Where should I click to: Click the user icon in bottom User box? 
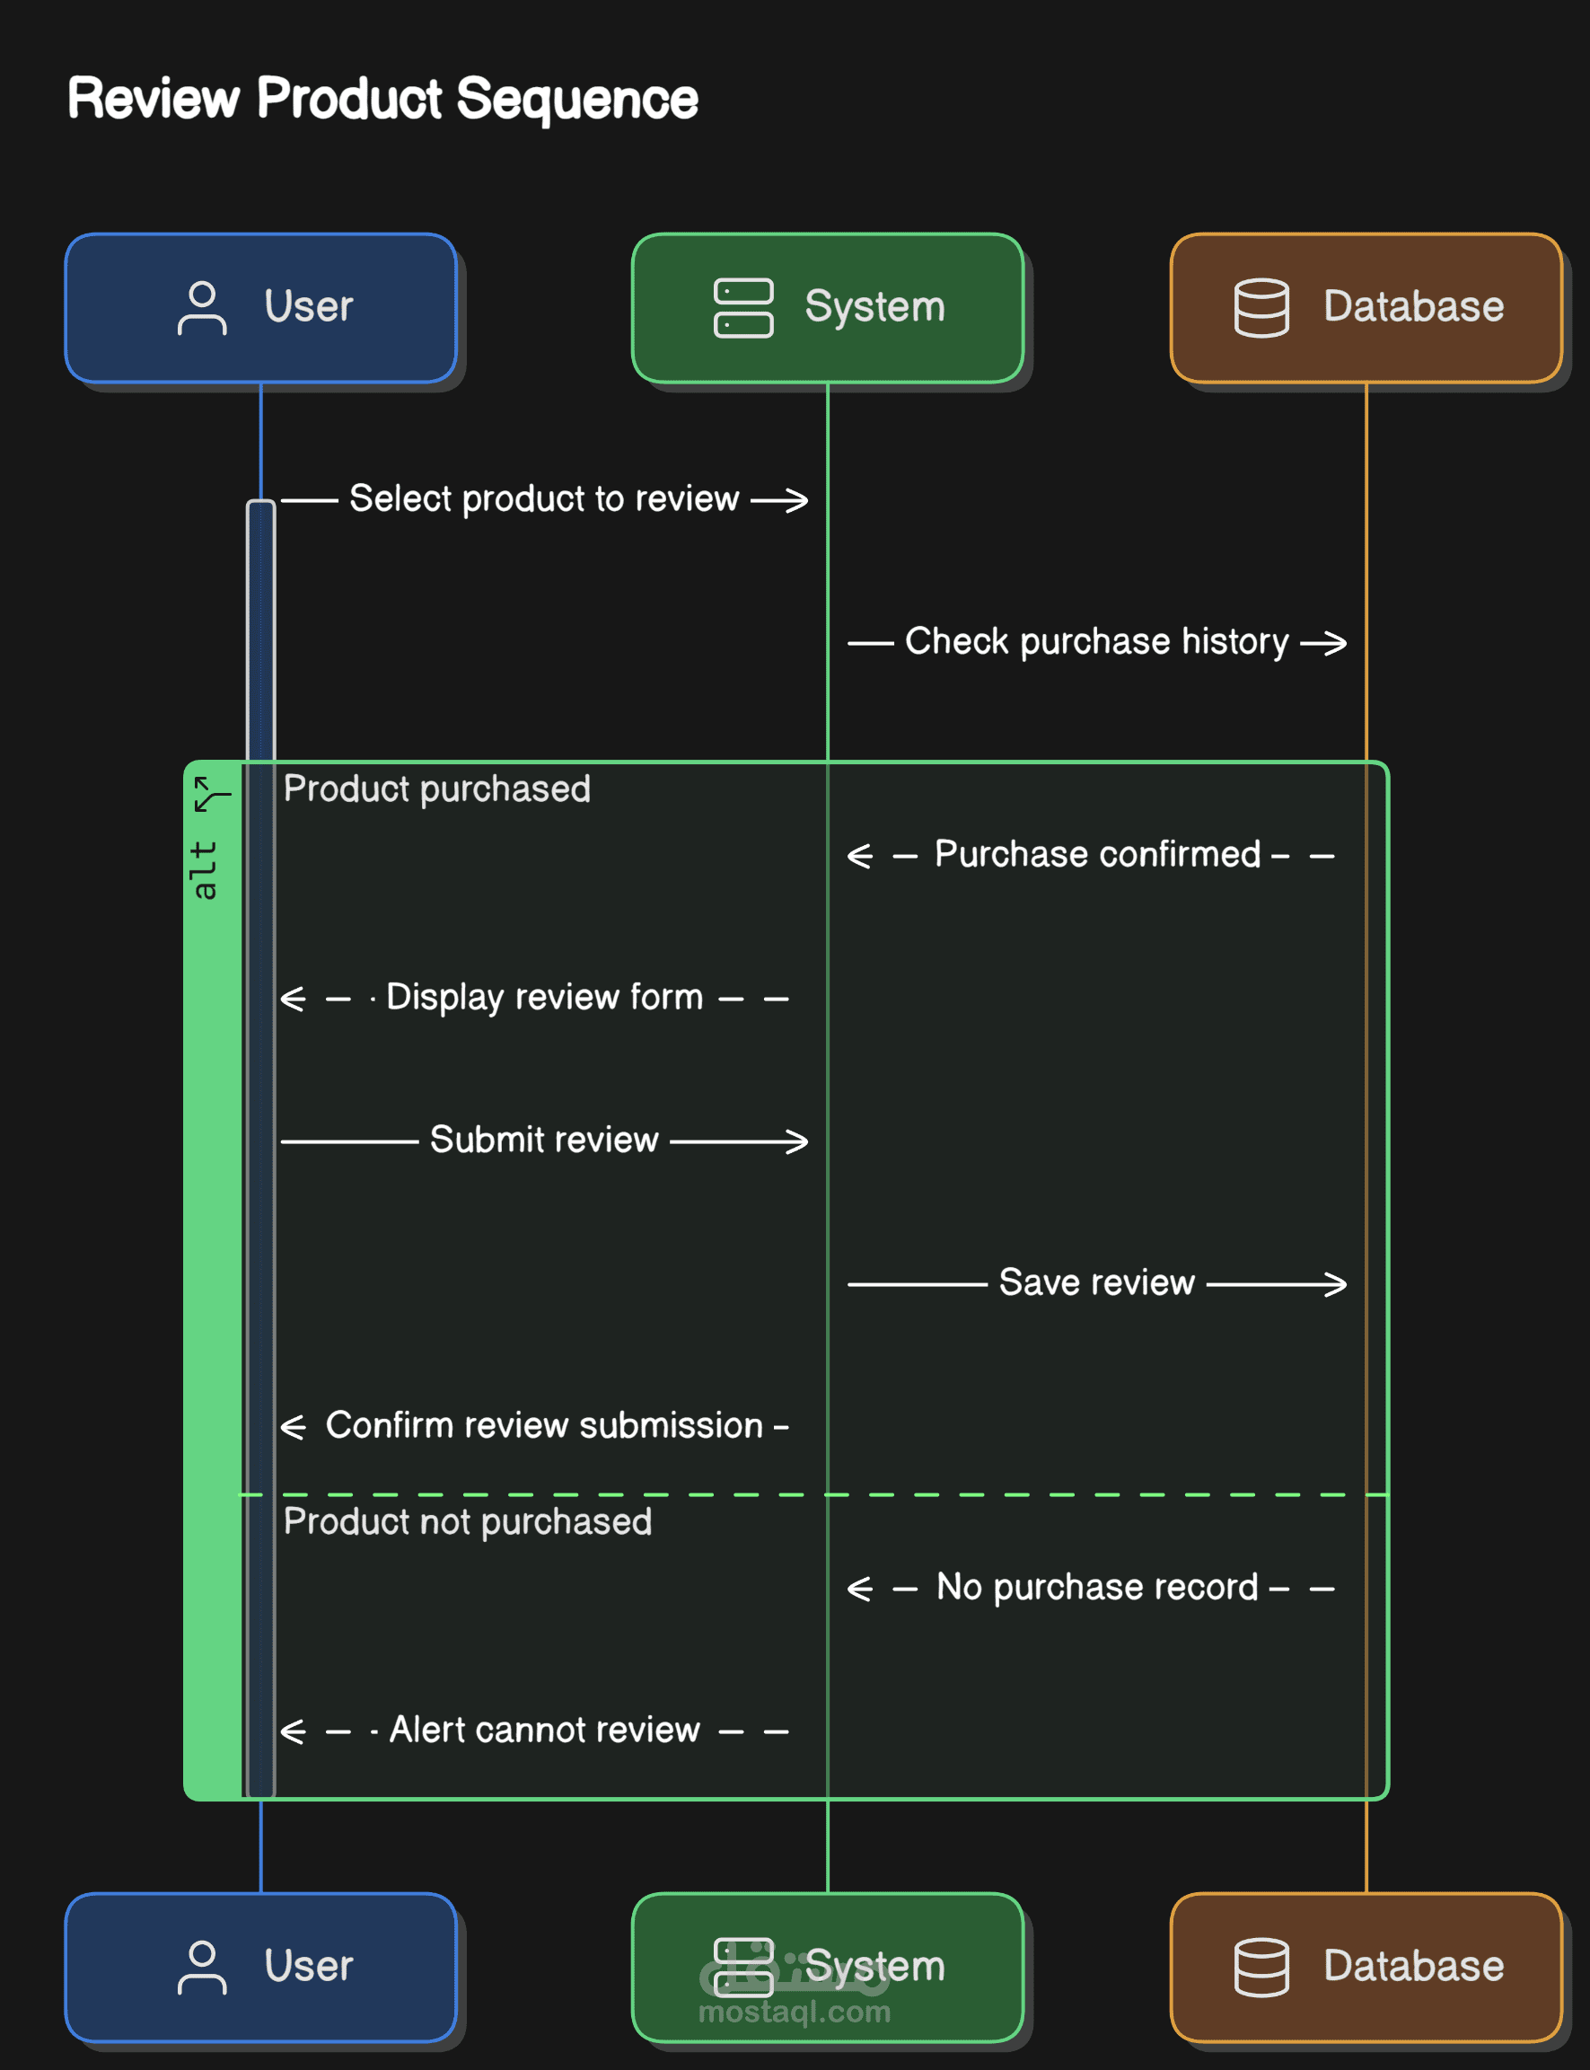point(202,1968)
